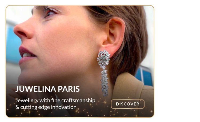
Task: Click the blank white area beside the banner
Action: 177,61
